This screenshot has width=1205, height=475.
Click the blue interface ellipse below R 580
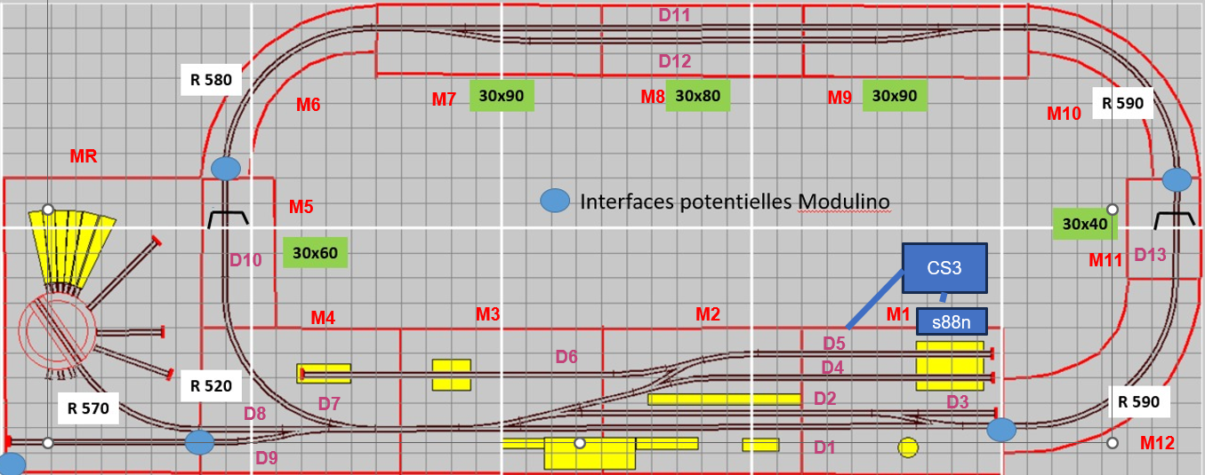(x=226, y=168)
